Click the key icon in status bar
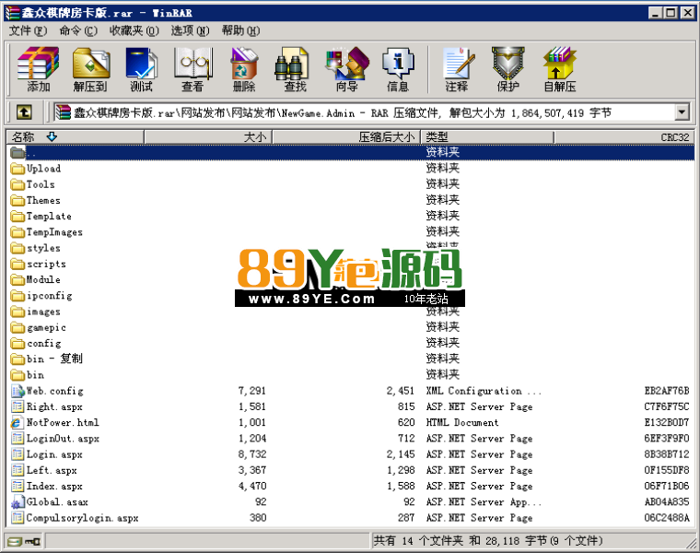700x553 pixels. (32, 542)
